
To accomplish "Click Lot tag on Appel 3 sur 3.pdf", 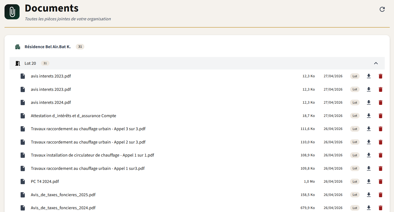I will pyautogui.click(x=355, y=129).
